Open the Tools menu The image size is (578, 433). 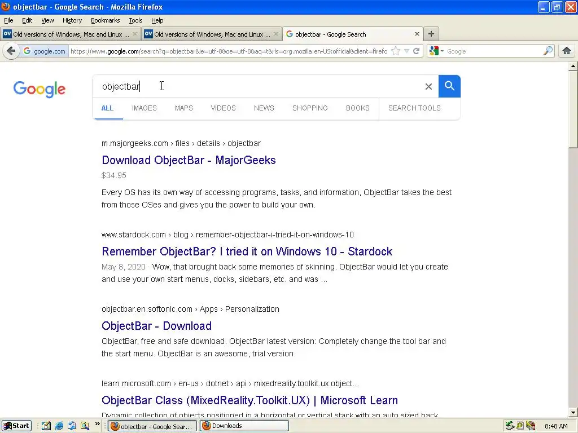click(x=135, y=20)
